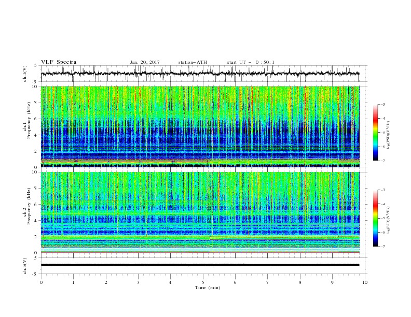Viewport: 411px width, 317px height.
Task: Select the date text "Jan. 20, 2017"
Action: (145, 62)
